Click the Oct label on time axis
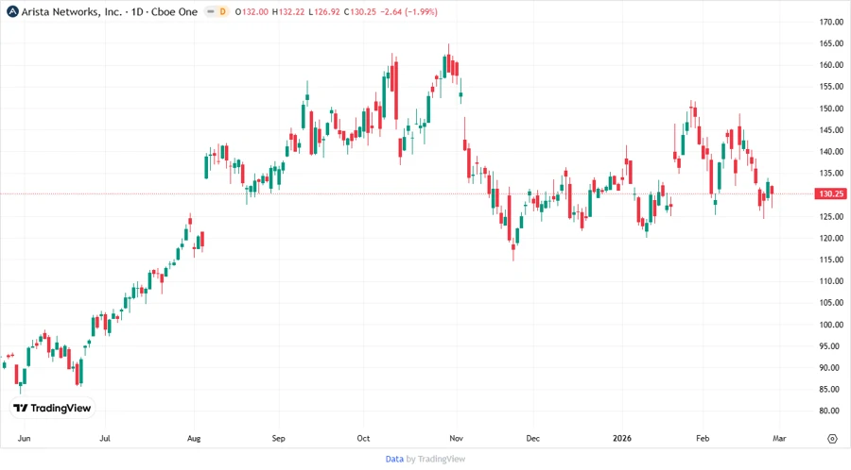The image size is (851, 470). click(x=363, y=438)
